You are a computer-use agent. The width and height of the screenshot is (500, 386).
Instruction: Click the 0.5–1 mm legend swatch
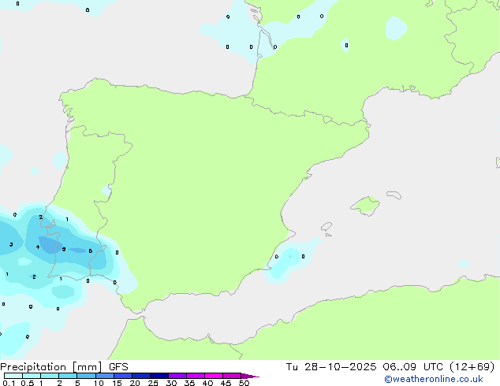32,376
